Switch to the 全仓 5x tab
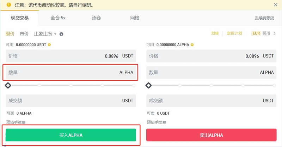 click(58, 18)
